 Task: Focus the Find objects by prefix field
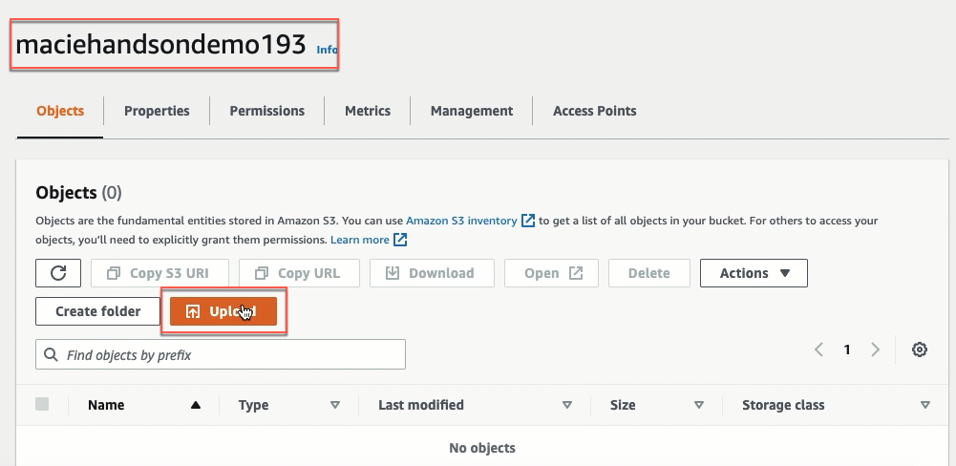[x=220, y=354]
